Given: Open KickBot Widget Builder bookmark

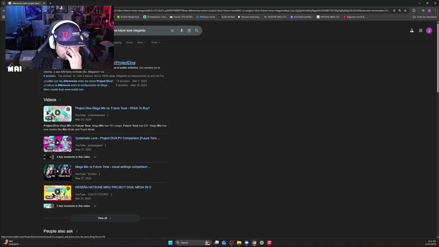Looking at the screenshot, I should pos(129,17).
